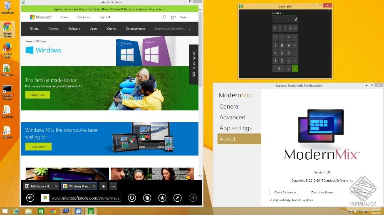This screenshot has width=384, height=215.
Task: Expand the Standard mode dropdown in Calculator
Action: [x=278, y=13]
